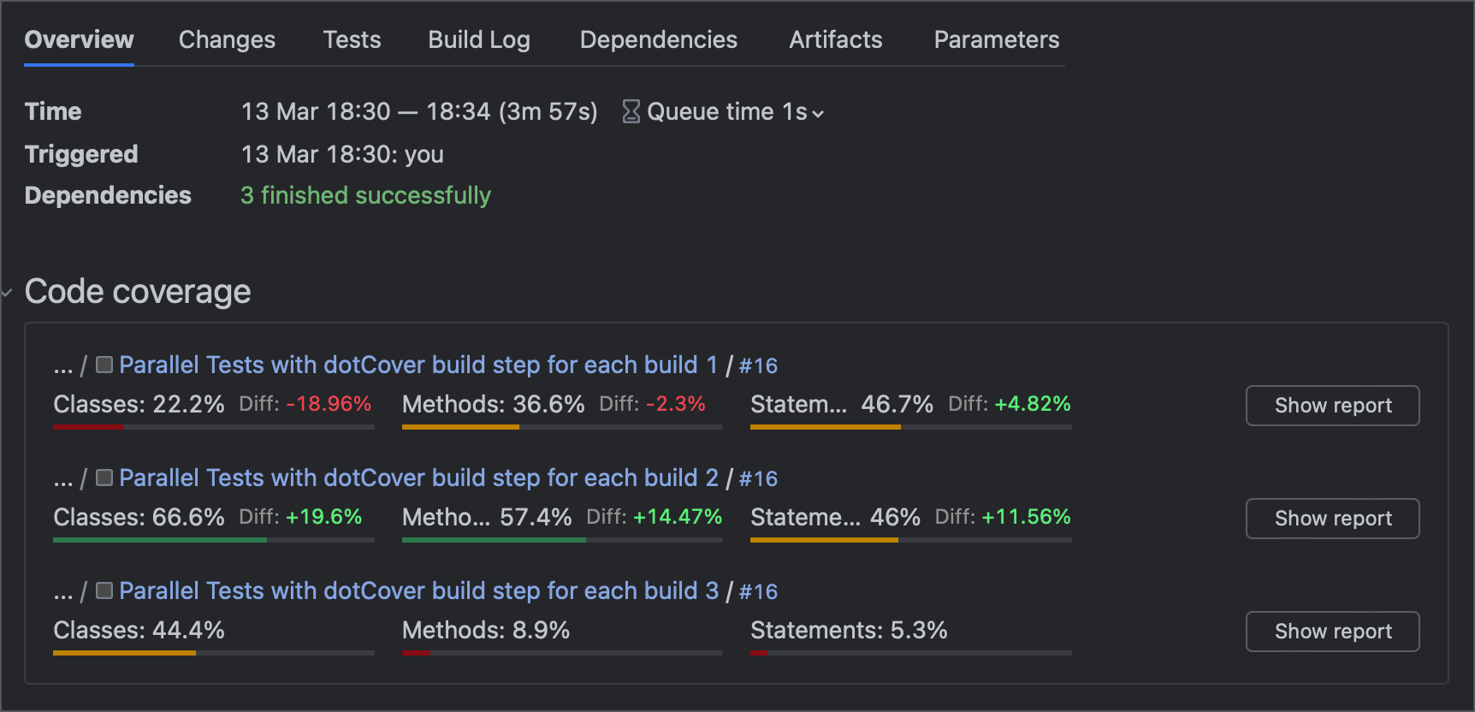Open the Parameters tab

pyautogui.click(x=996, y=39)
